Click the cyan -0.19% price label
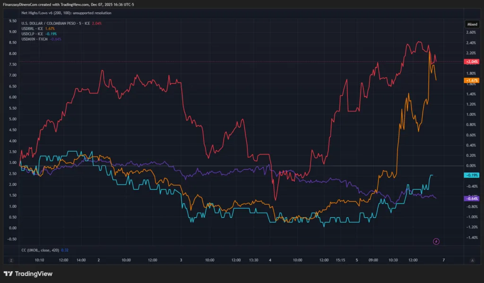Image resolution: width=484 pixels, height=283 pixels. (x=472, y=175)
